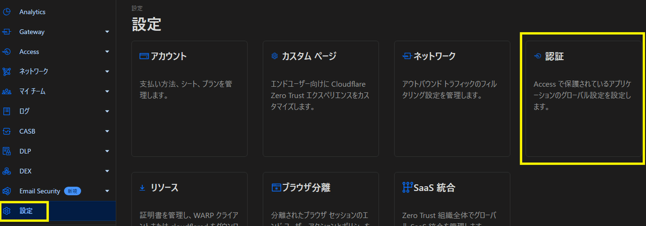
Task: Open the 設定 sidebar item
Action: [x=58, y=211]
